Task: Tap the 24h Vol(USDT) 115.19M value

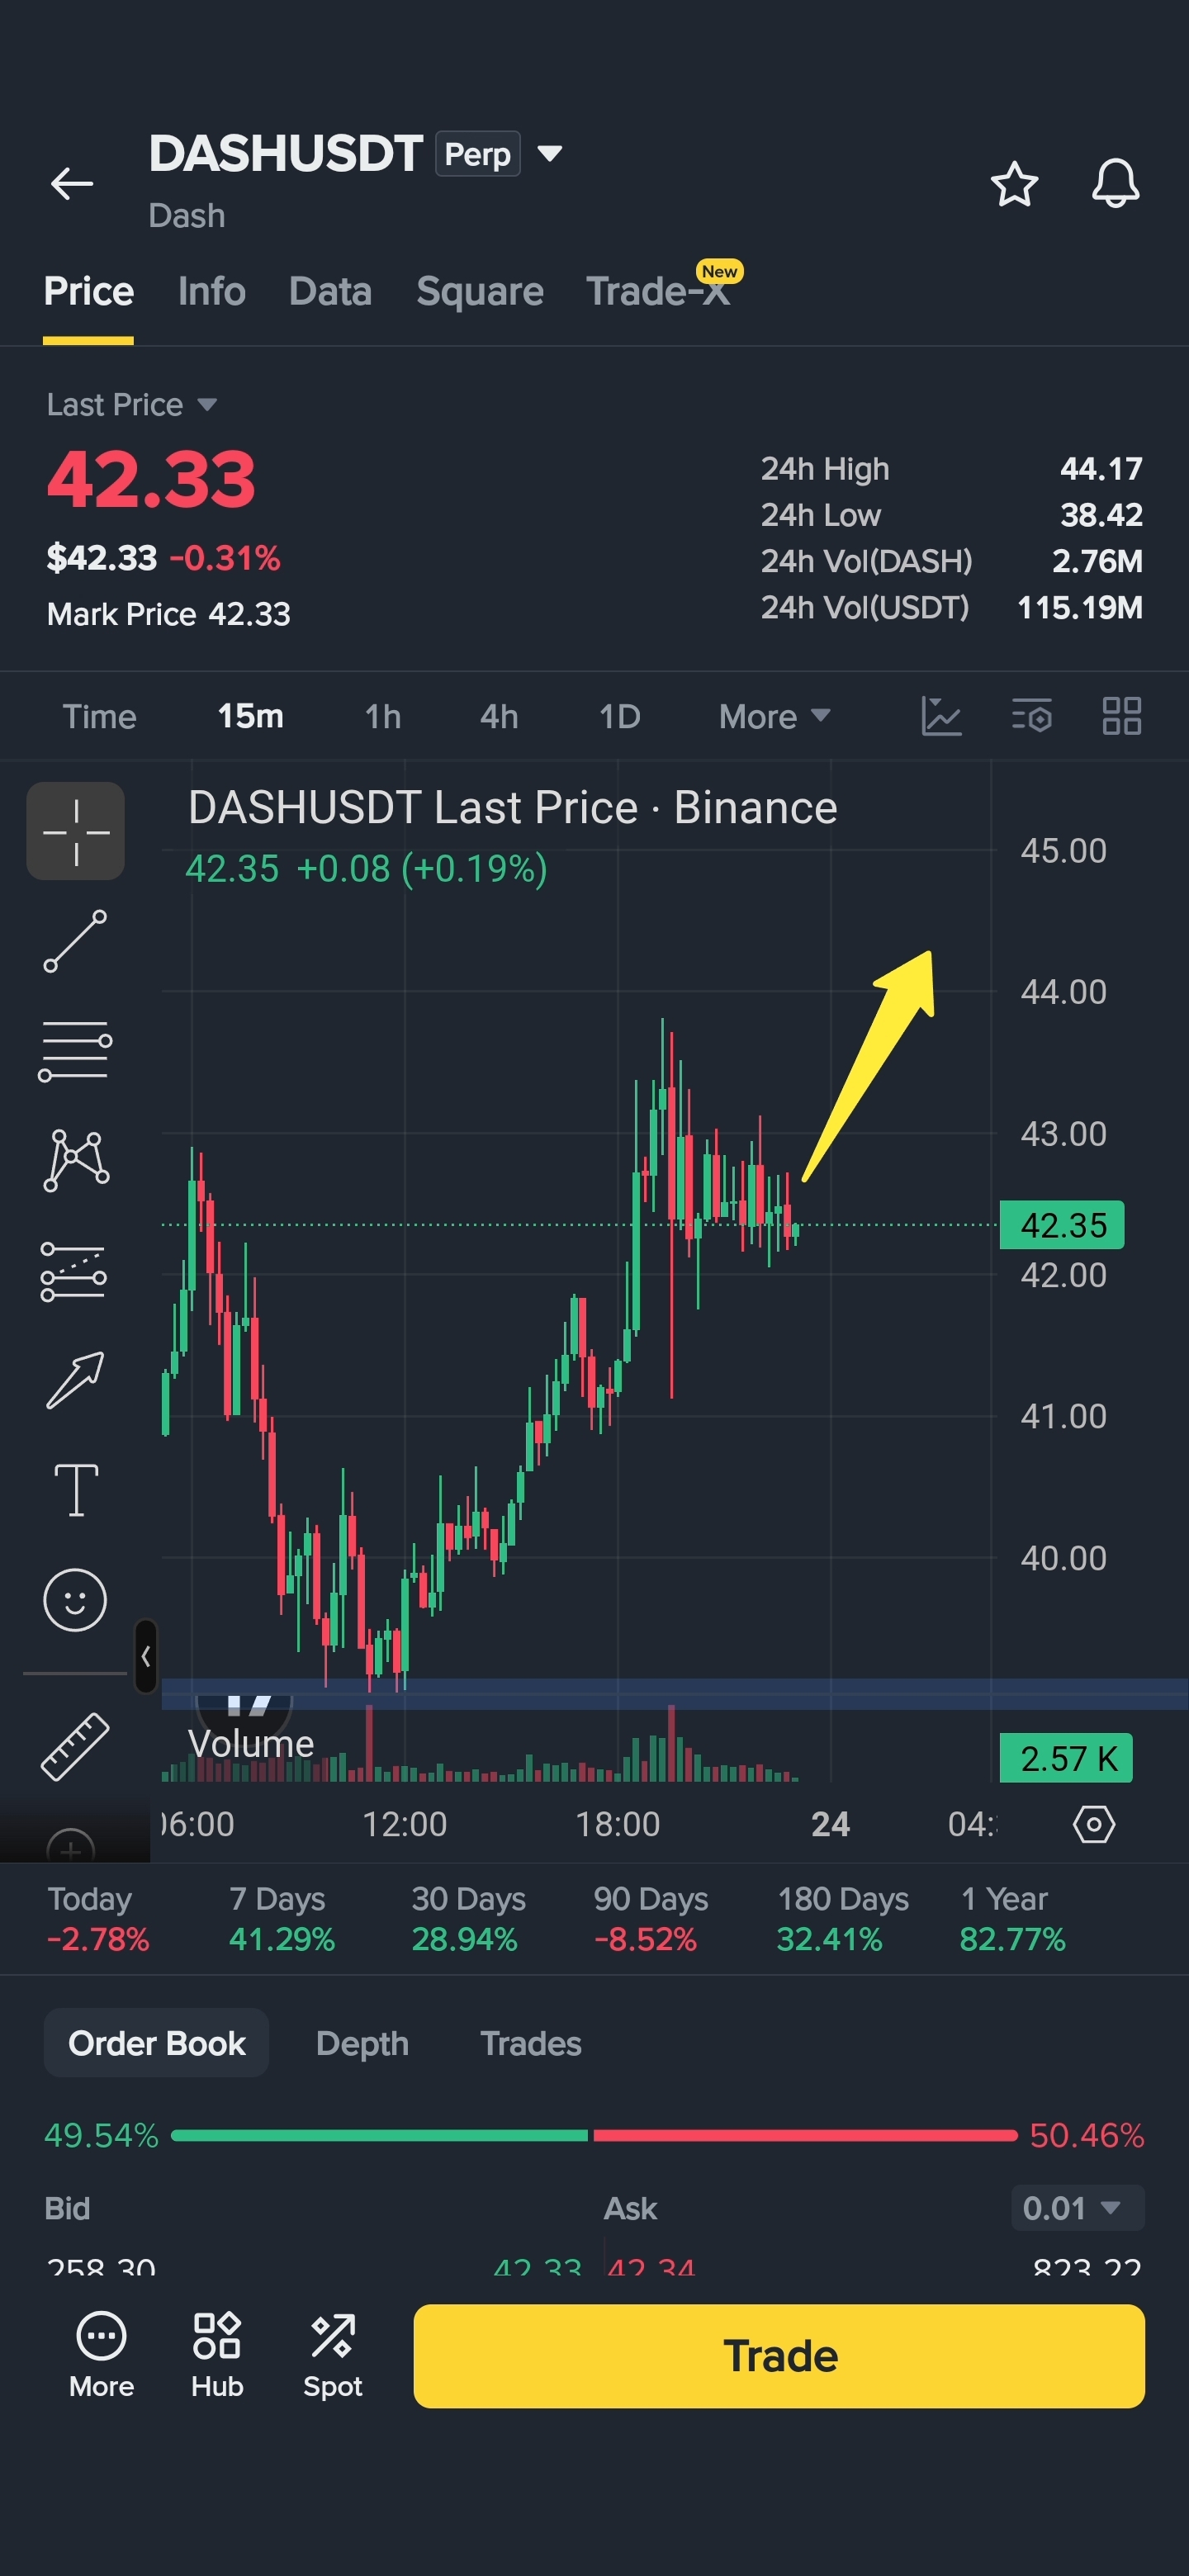Action: 1080,607
